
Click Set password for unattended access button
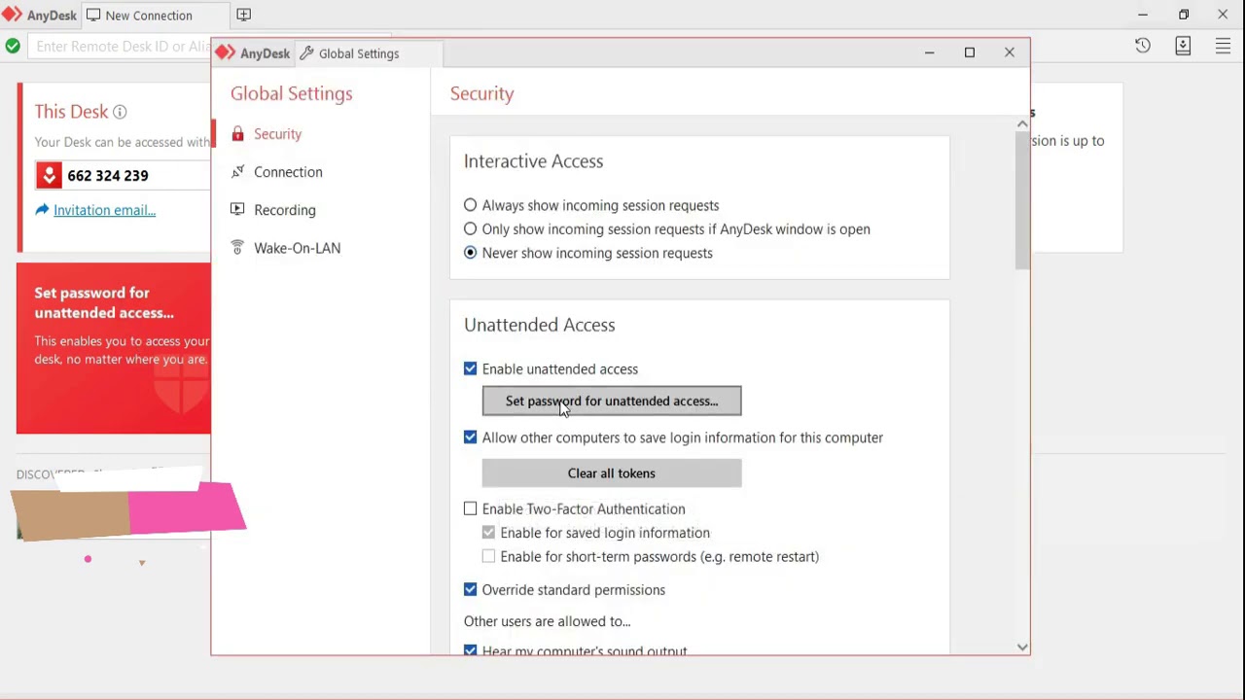pos(612,401)
